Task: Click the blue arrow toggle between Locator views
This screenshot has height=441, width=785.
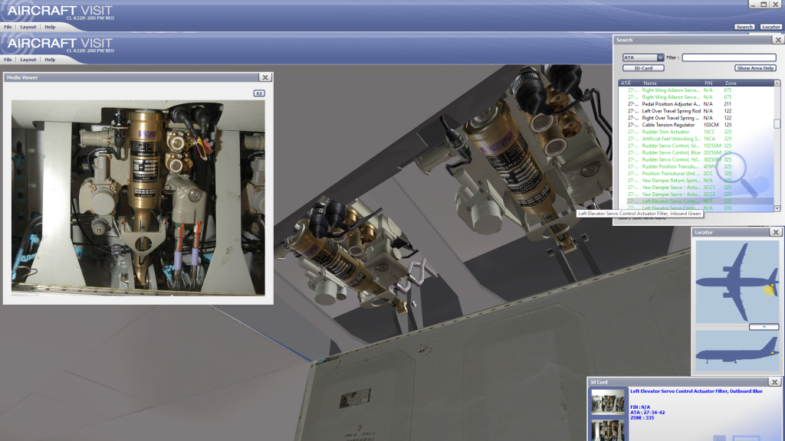Action: point(764,327)
